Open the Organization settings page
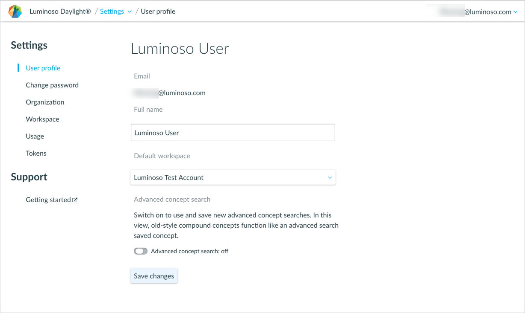This screenshot has width=525, height=313. click(45, 102)
